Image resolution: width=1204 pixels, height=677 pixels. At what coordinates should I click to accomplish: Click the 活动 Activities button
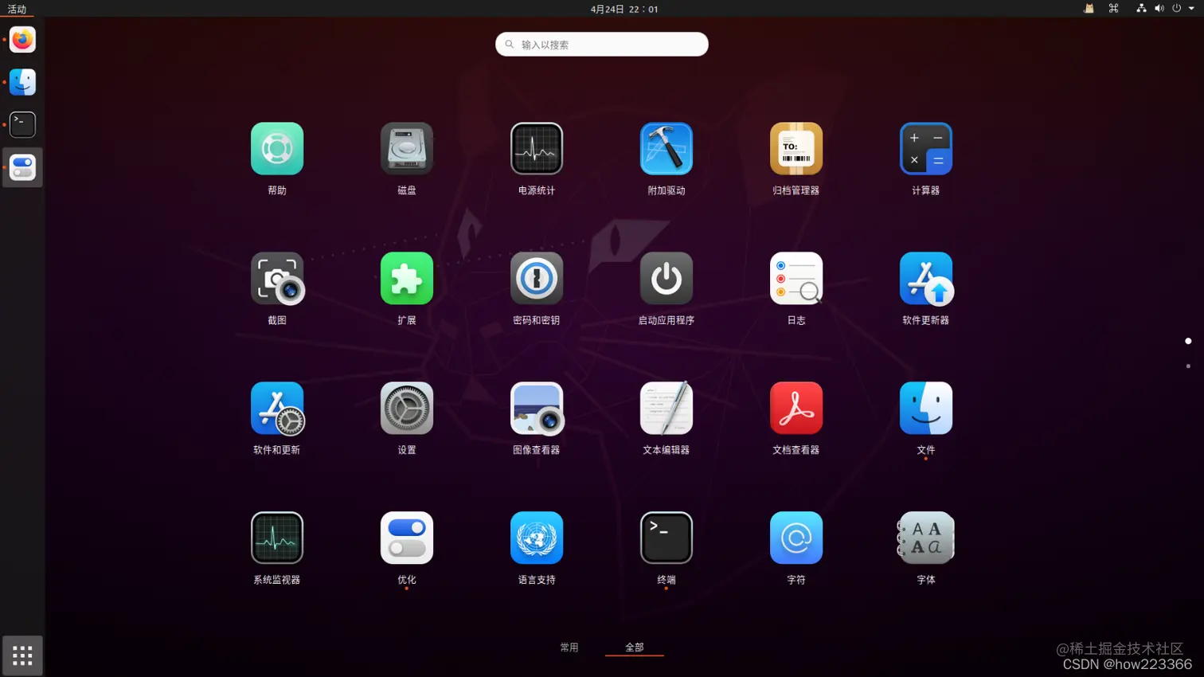coord(17,9)
